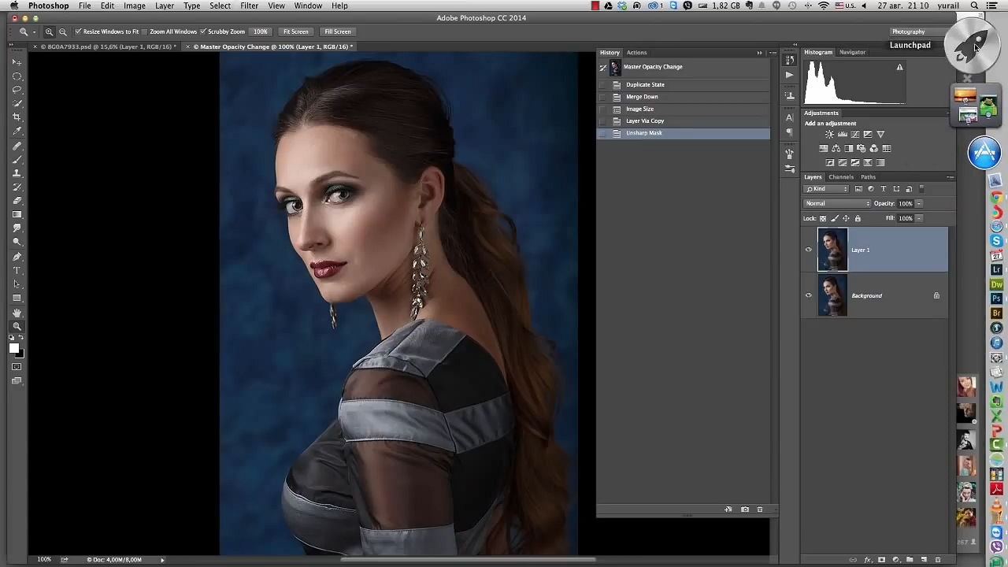1008x567 pixels.
Task: Open the Select menu
Action: tap(220, 6)
